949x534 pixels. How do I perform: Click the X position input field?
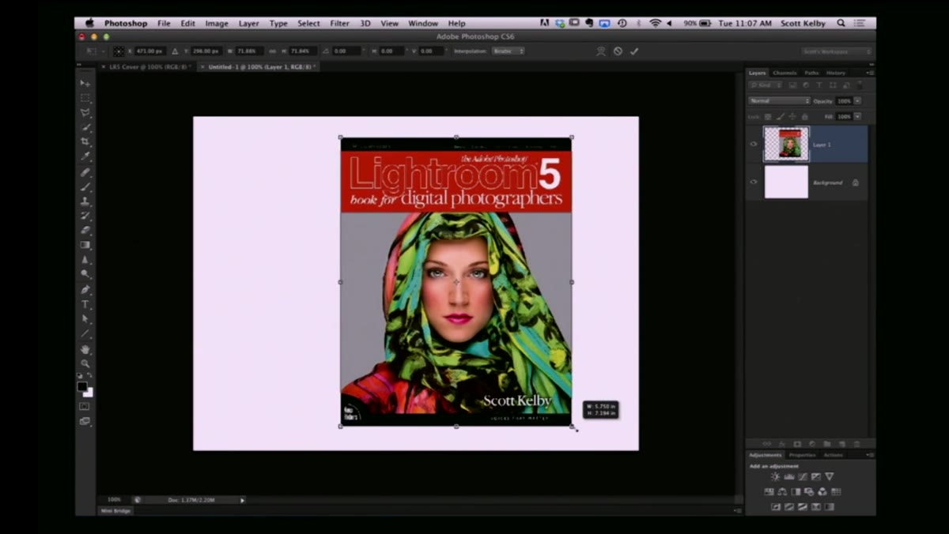click(x=149, y=51)
